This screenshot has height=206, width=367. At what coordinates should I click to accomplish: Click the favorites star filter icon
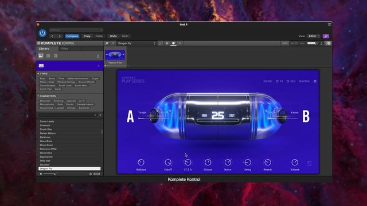(100, 115)
